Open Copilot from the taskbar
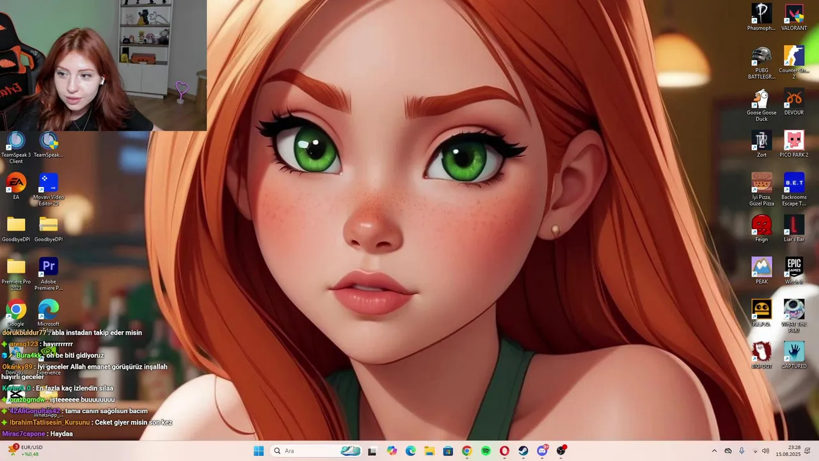The width and height of the screenshot is (819, 461). coord(392,451)
